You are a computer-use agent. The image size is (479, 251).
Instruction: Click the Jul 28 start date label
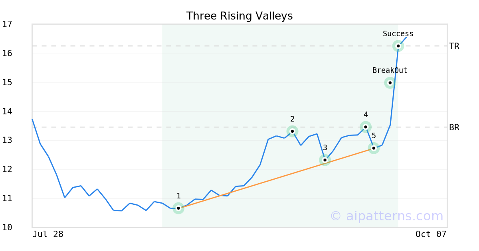(x=48, y=234)
